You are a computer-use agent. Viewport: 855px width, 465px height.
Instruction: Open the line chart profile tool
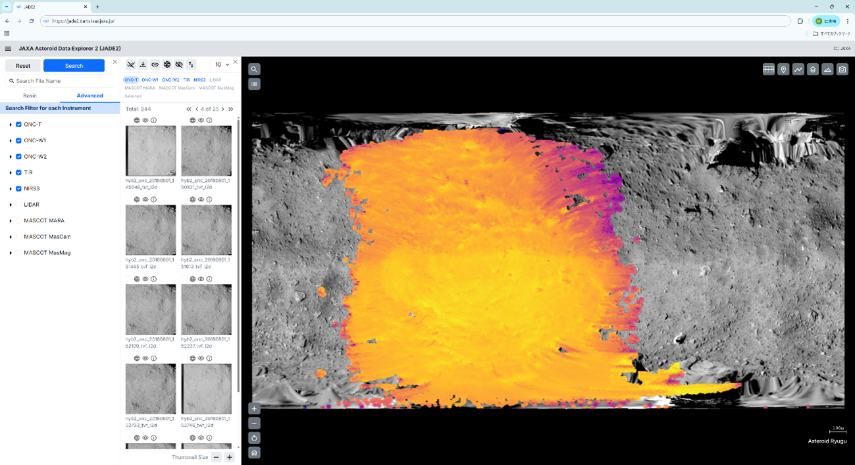pyautogui.click(x=798, y=69)
